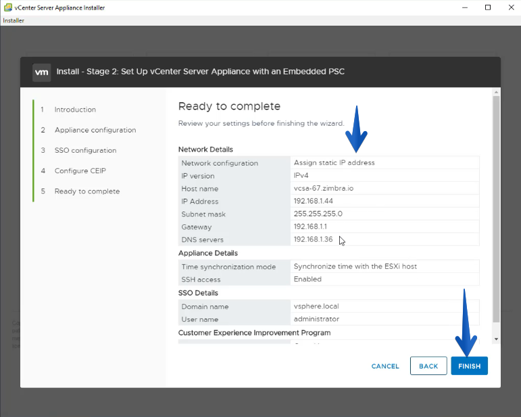
Task: Click the vCenter installer app icon in the title bar
Action: coord(8,7)
